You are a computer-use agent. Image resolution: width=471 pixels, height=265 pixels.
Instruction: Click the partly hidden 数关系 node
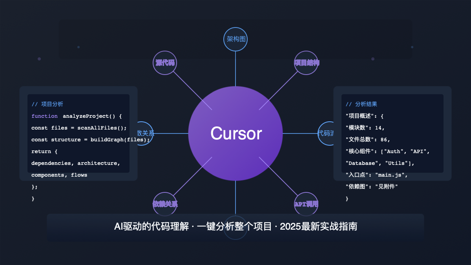145,133
